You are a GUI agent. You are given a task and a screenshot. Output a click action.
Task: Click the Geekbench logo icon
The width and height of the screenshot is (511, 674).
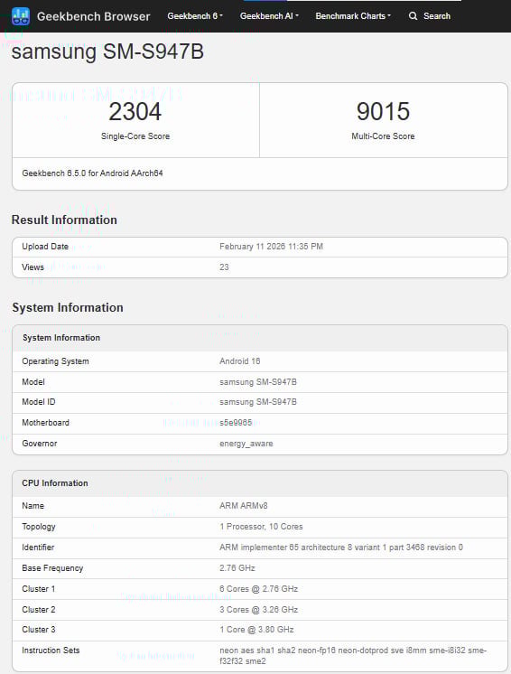(21, 16)
